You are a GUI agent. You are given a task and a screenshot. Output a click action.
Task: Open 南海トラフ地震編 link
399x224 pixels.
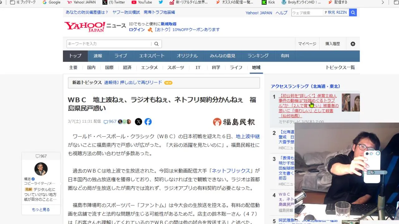159,12
